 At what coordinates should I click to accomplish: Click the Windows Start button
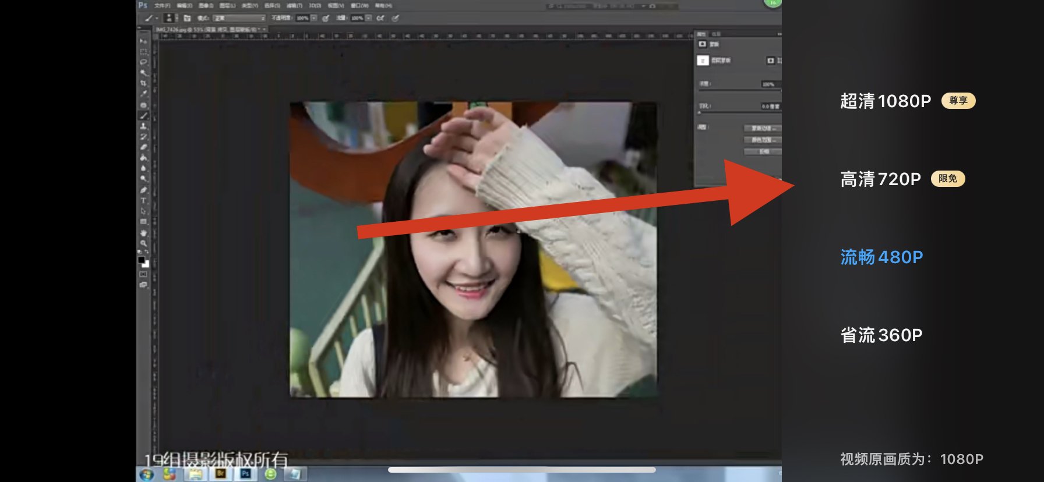146,474
